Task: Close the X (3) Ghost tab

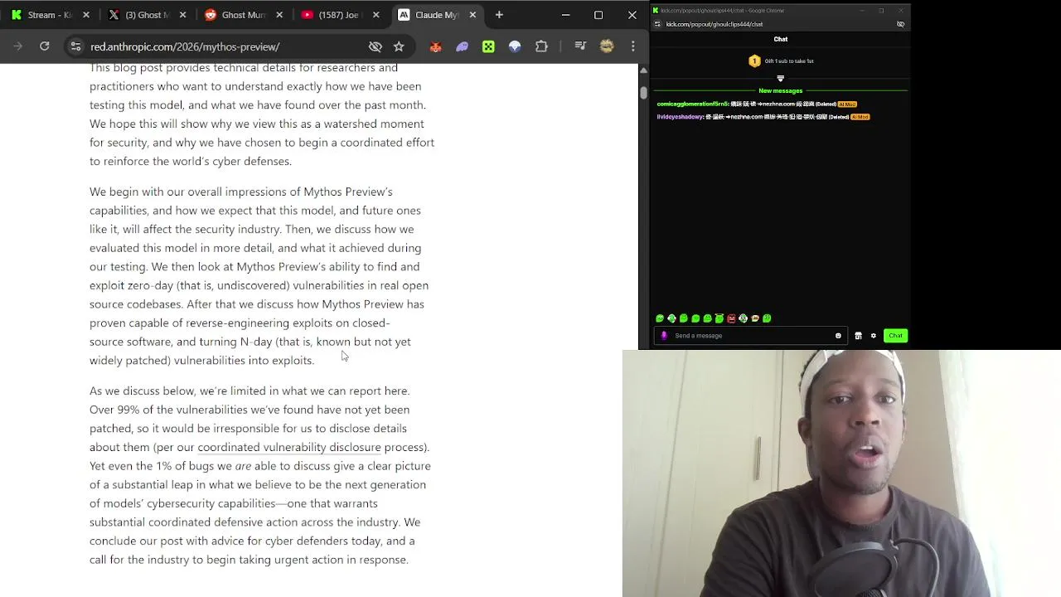Action: (182, 15)
